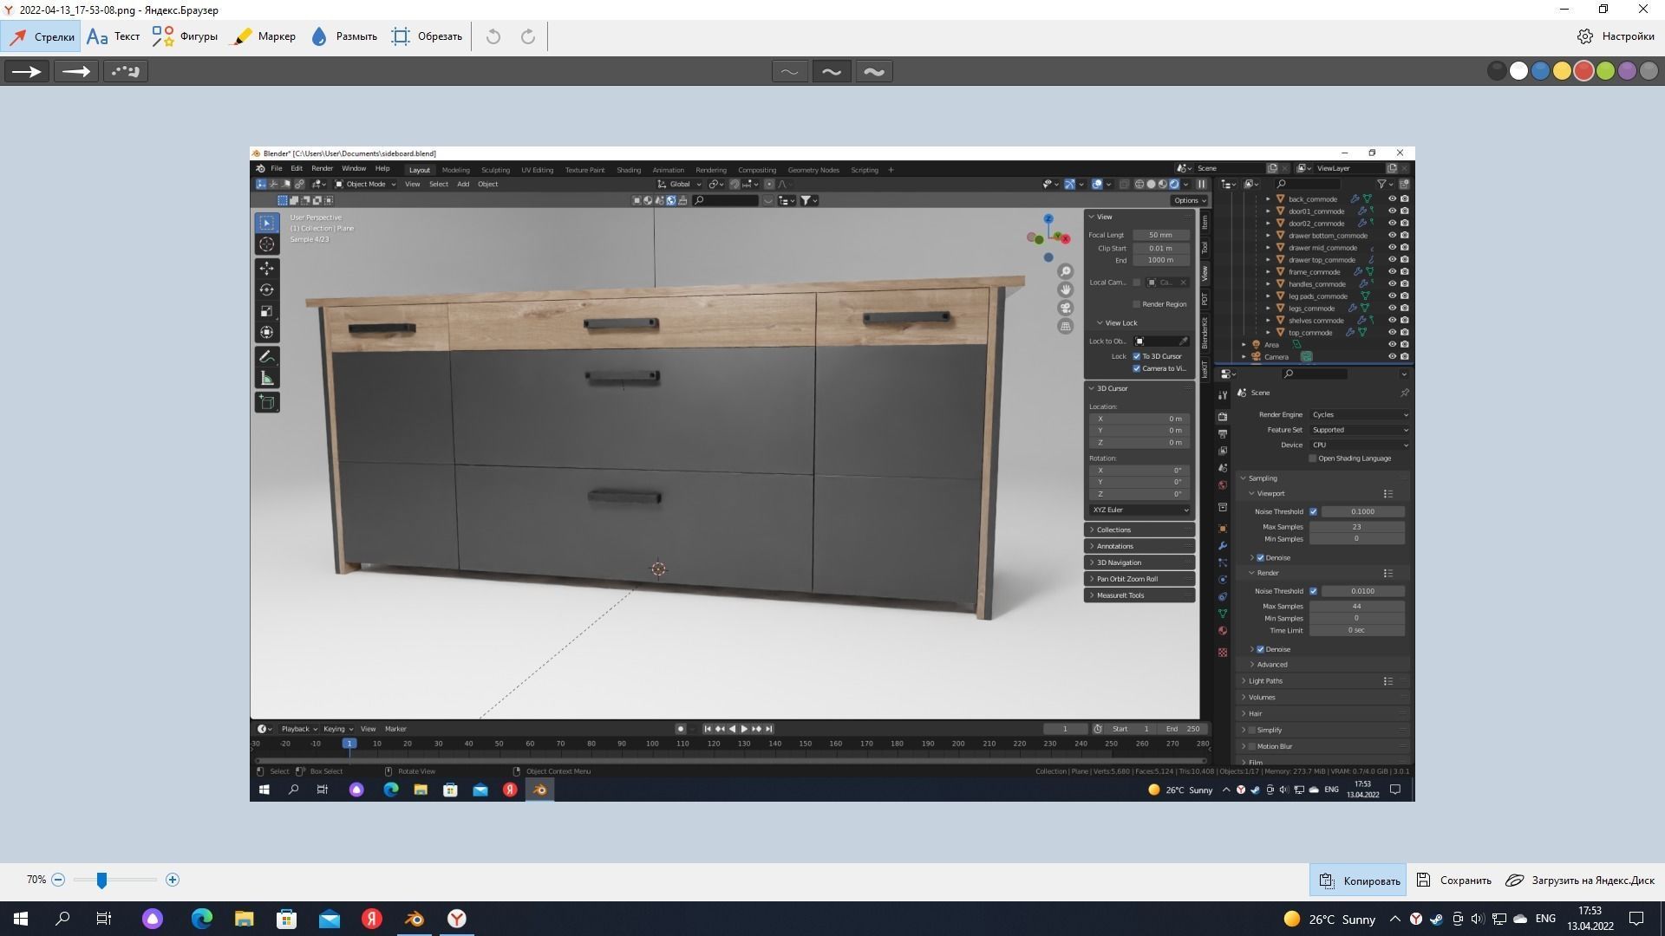
Task: In Blender image, open Object Mode dropdown
Action: click(x=366, y=184)
